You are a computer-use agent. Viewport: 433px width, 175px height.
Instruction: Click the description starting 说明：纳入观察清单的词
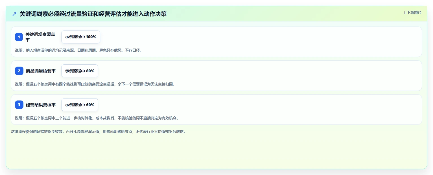point(78,50)
